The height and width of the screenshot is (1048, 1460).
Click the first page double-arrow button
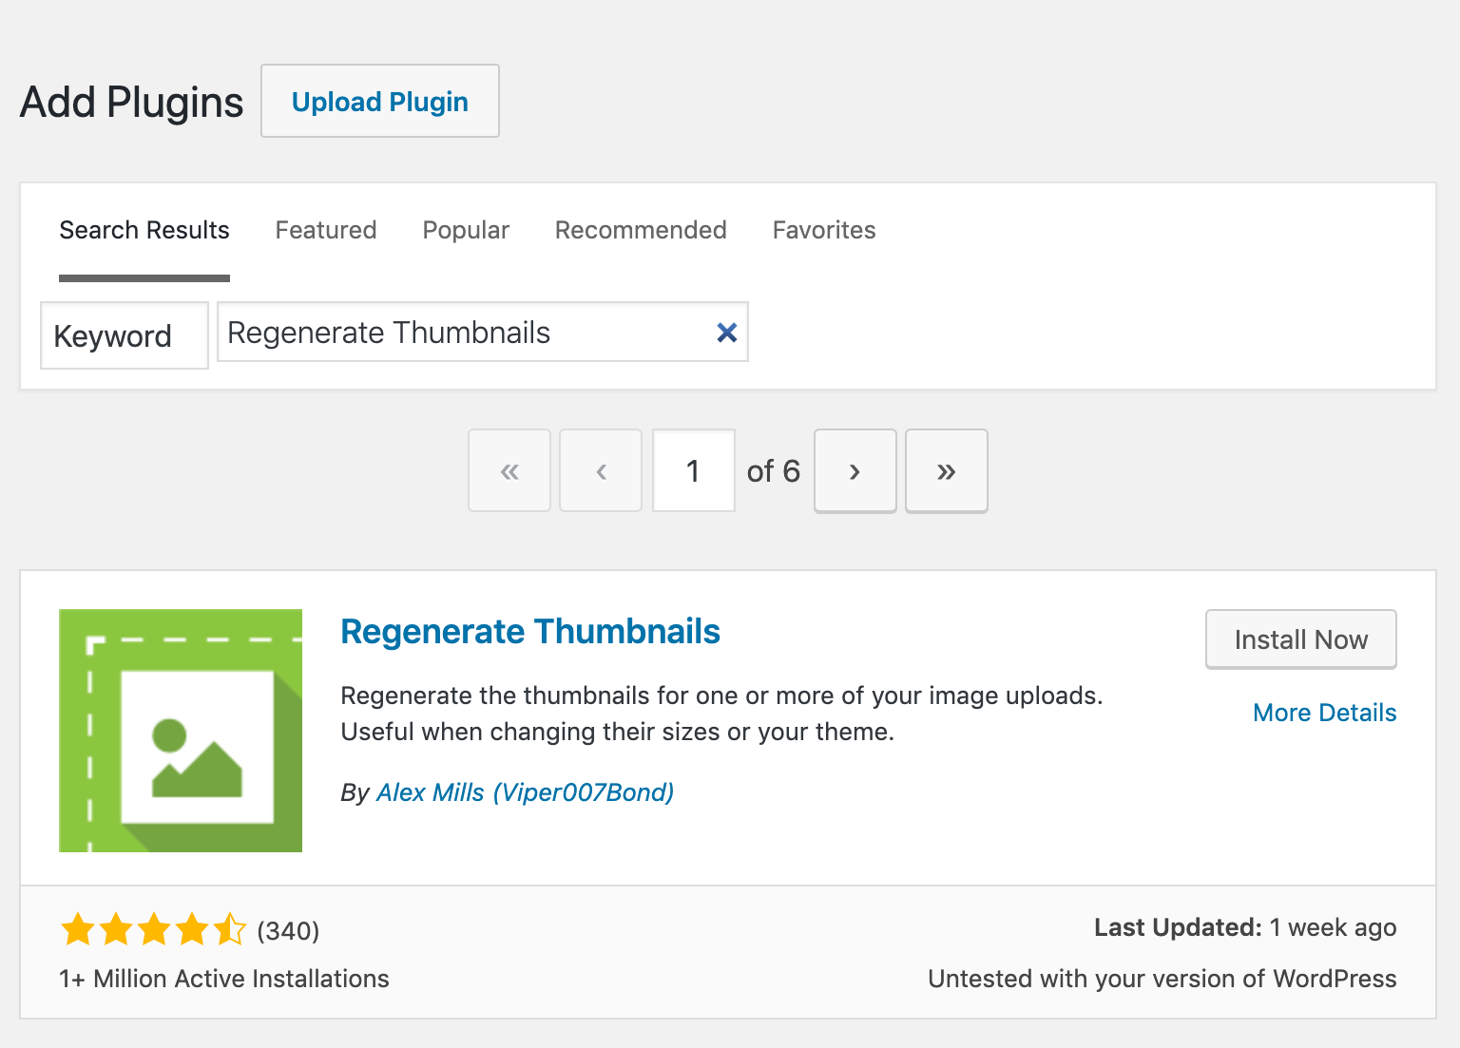509,471
